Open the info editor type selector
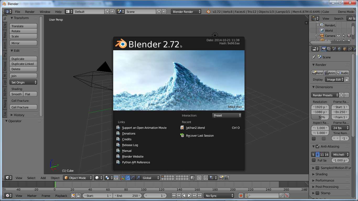 [x=8, y=12]
